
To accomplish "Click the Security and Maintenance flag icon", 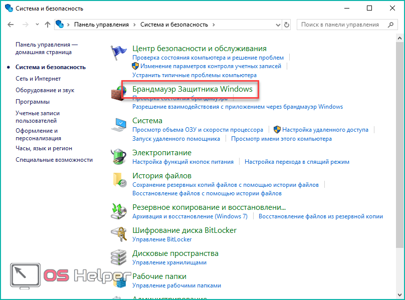I will pos(119,53).
